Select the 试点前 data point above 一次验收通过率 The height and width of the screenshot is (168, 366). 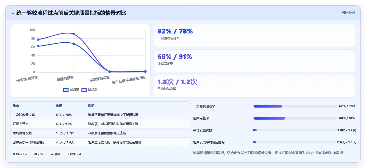(38, 46)
